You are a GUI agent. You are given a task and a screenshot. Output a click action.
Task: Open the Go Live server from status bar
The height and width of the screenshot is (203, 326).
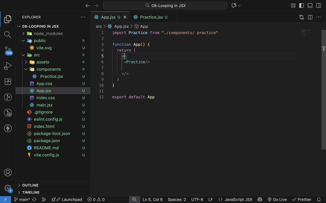point(277,199)
